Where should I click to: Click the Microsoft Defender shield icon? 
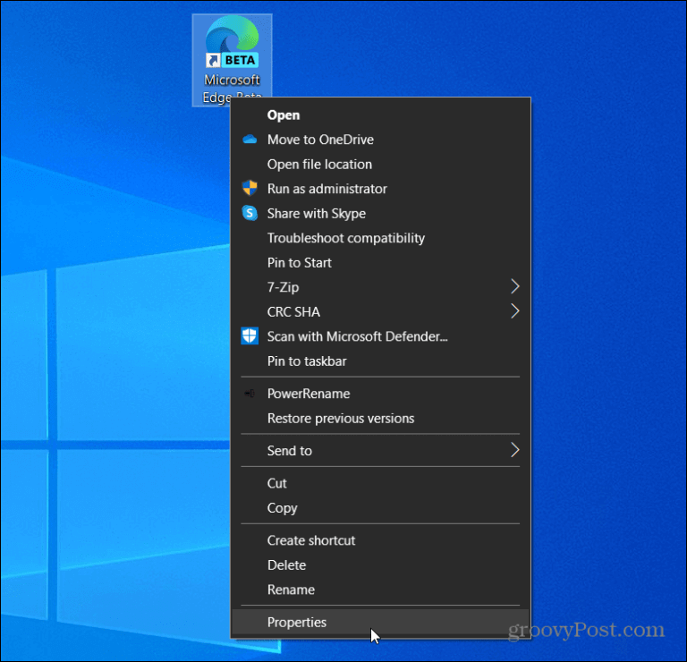250,336
